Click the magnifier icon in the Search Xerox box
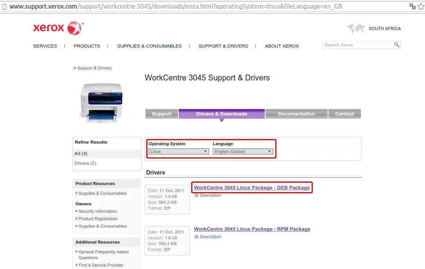425x269 pixels. click(397, 45)
